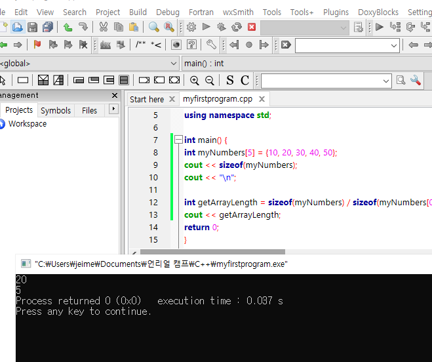
Task: Redo with the curved arrow icon
Action: click(x=83, y=27)
